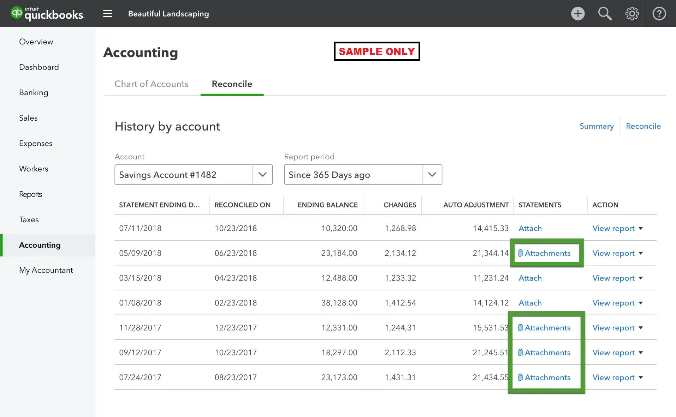Click ending balance 38,128.00
676x417 pixels.
(x=339, y=303)
